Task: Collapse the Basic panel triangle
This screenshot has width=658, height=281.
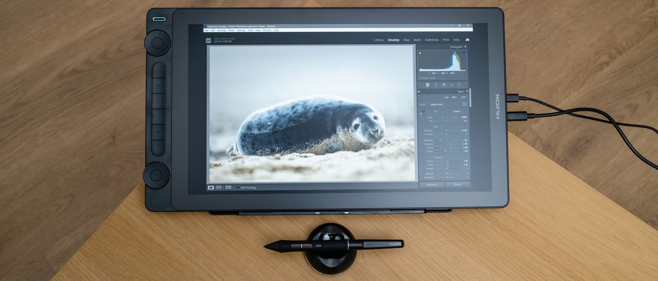Action: (467, 91)
